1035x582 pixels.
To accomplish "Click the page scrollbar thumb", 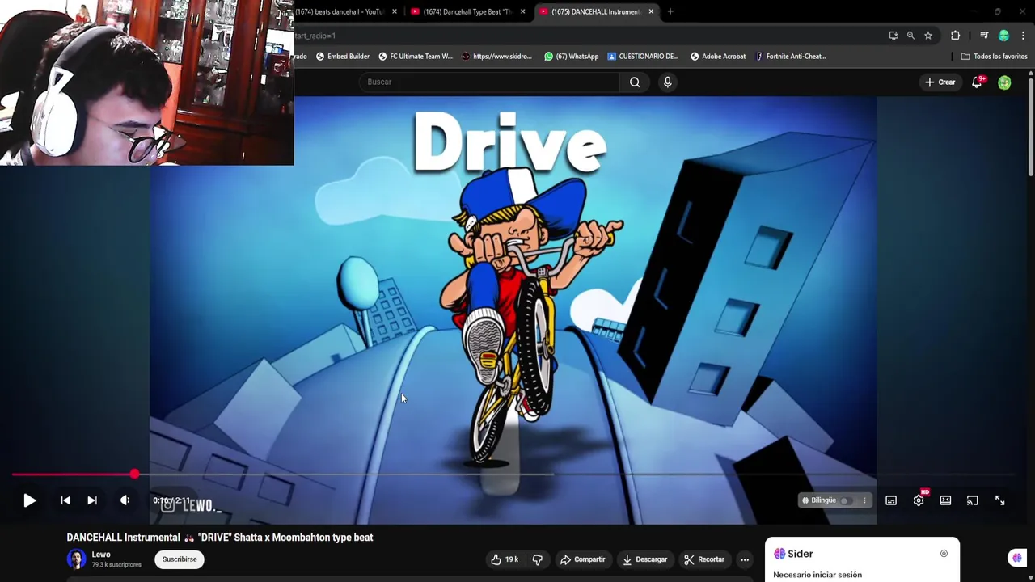I will (1031, 125).
